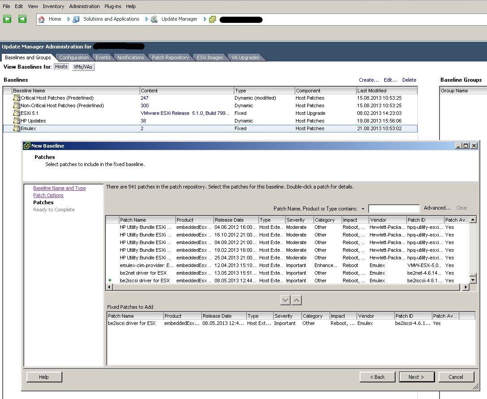Click the down arrow to add selected patch

(x=284, y=300)
